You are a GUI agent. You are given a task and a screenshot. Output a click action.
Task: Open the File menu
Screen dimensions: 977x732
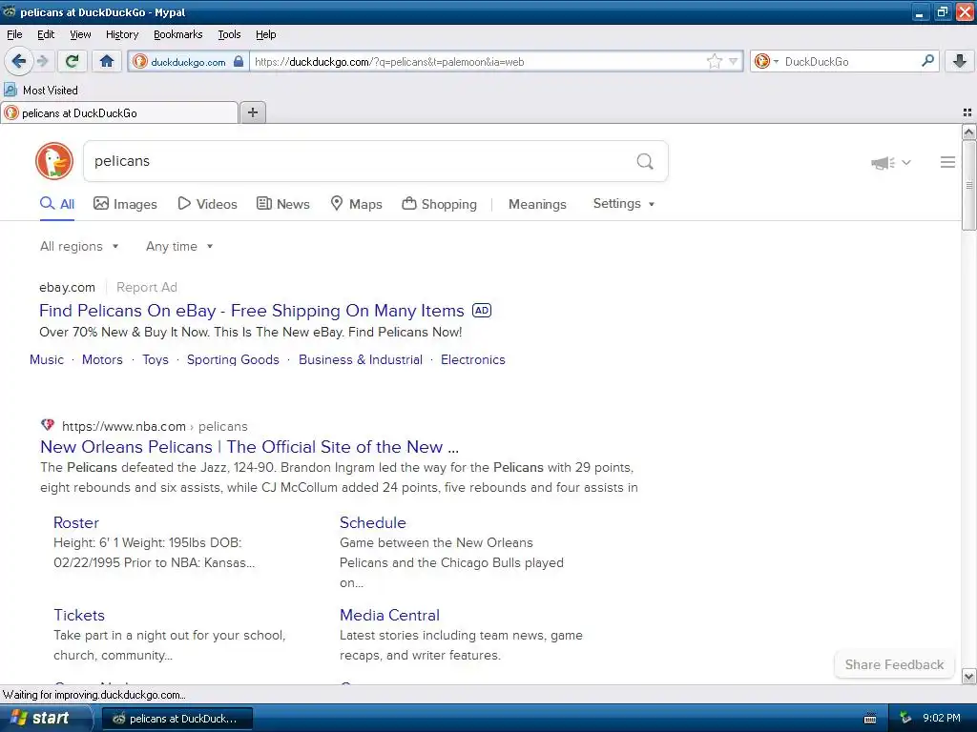pyautogui.click(x=14, y=34)
